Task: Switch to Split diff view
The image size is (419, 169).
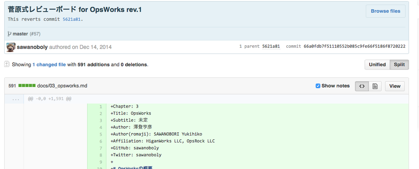Action: click(399, 64)
